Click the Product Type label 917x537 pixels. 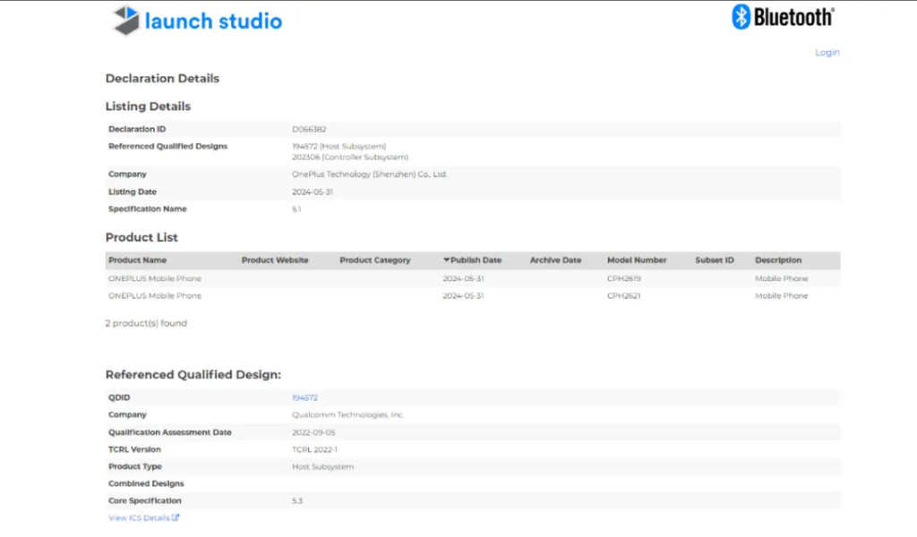135,467
